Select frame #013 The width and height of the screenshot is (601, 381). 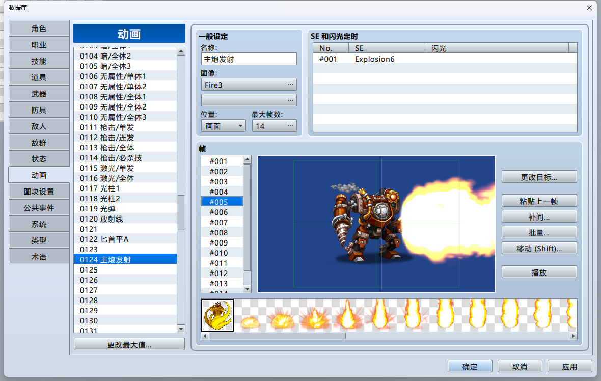tap(222, 283)
